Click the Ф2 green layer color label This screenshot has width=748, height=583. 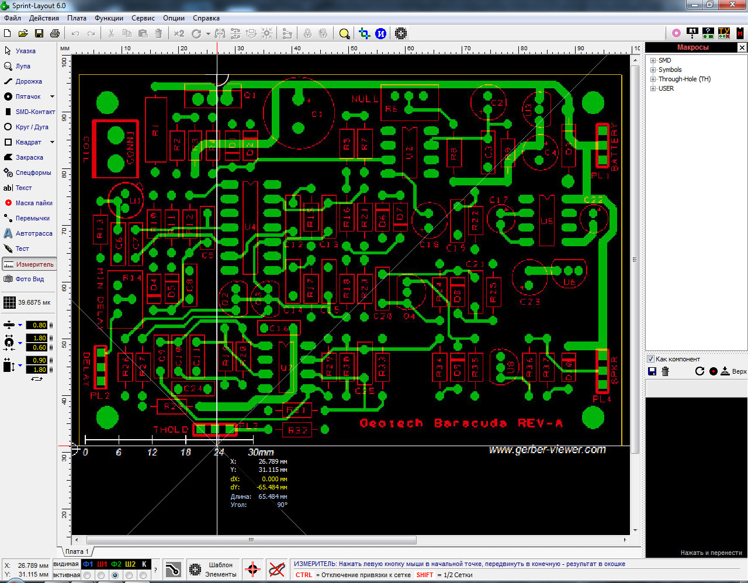[116, 564]
